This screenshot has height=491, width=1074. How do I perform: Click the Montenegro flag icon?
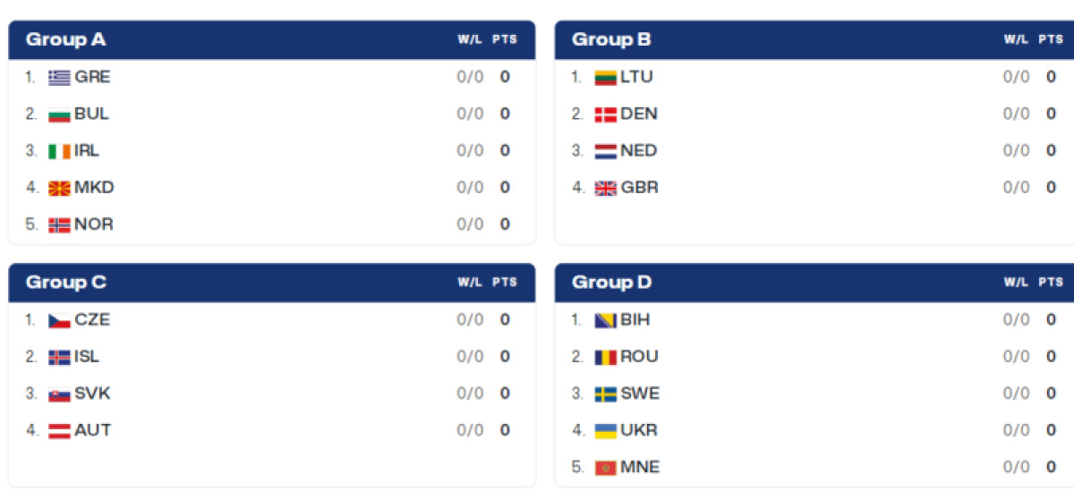pyautogui.click(x=606, y=467)
